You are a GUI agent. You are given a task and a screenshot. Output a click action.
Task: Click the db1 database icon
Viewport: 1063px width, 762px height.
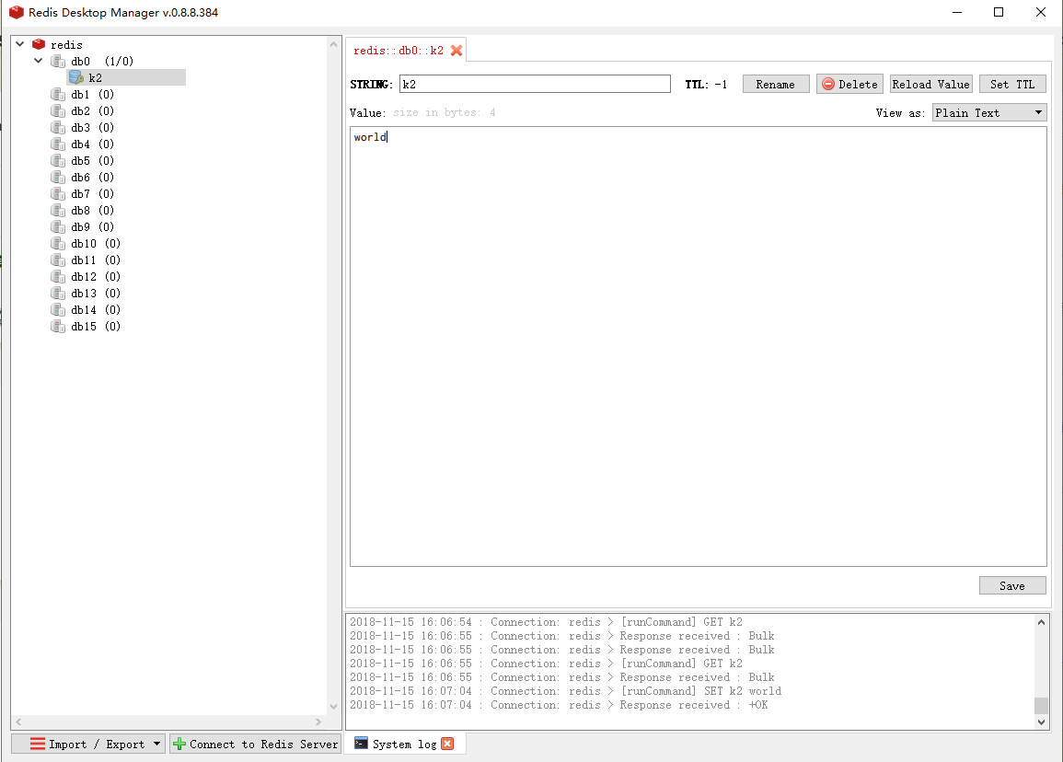(x=58, y=94)
